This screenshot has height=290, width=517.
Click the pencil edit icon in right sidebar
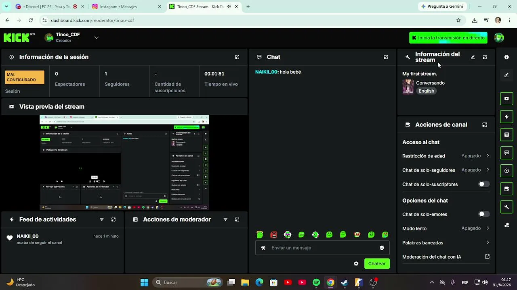506,75
